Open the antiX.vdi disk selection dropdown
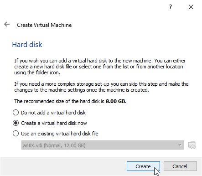This screenshot has width=202, height=176. [103, 145]
